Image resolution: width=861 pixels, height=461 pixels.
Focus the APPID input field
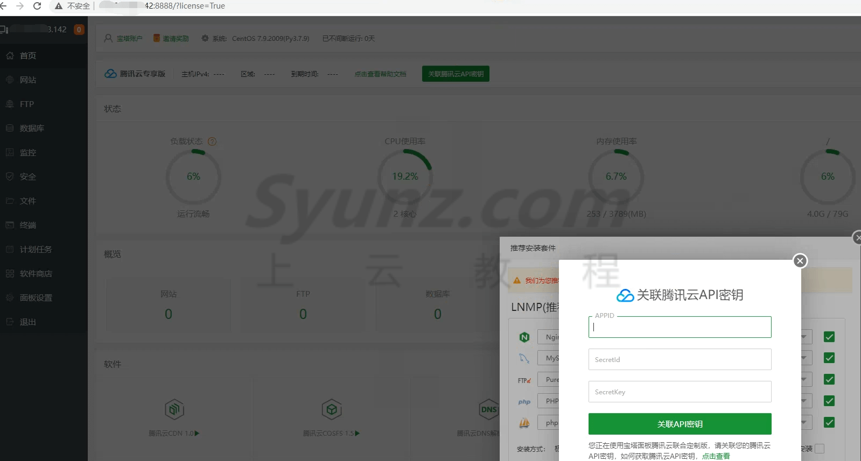tap(680, 327)
